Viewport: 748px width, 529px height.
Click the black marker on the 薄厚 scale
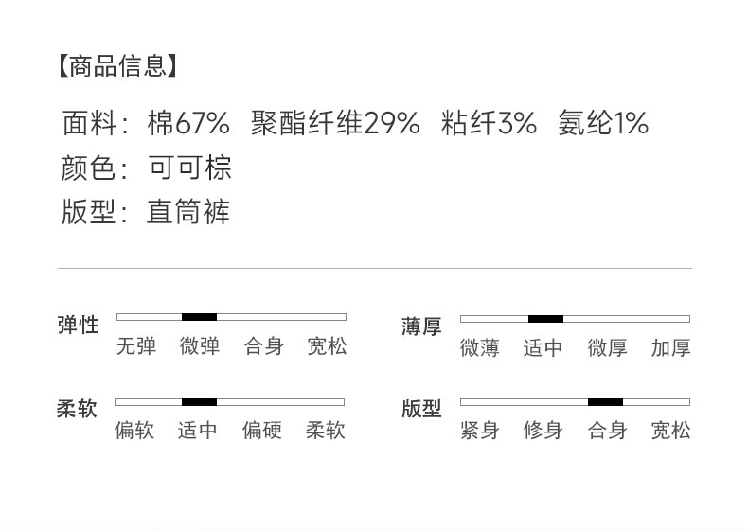pyautogui.click(x=545, y=319)
